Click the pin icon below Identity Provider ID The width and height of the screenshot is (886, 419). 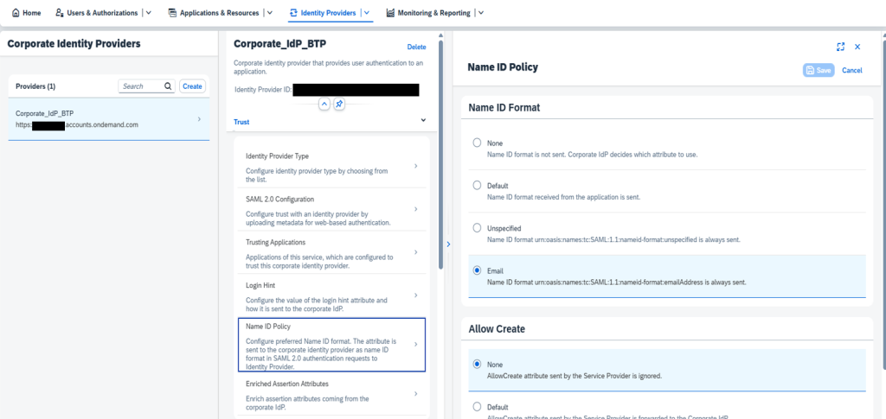click(x=339, y=104)
